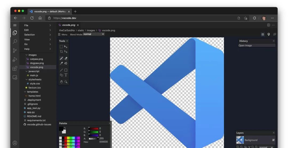
Task: Close the Layers panel
Action: pos(274,133)
